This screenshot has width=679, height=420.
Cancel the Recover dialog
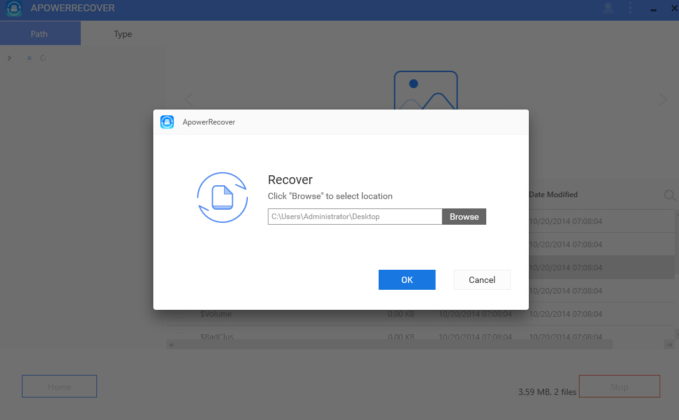[x=481, y=280]
